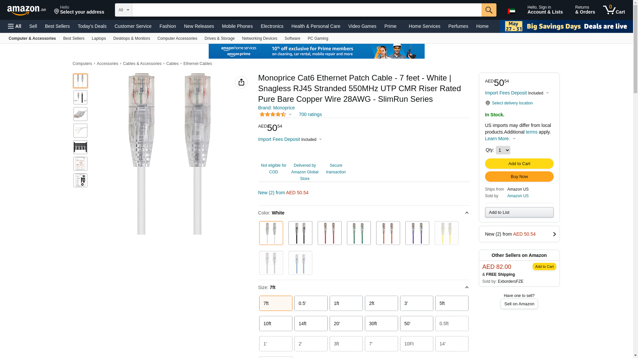The image size is (638, 358).
Task: Open Today's Deals in navigation bar
Action: click(92, 26)
